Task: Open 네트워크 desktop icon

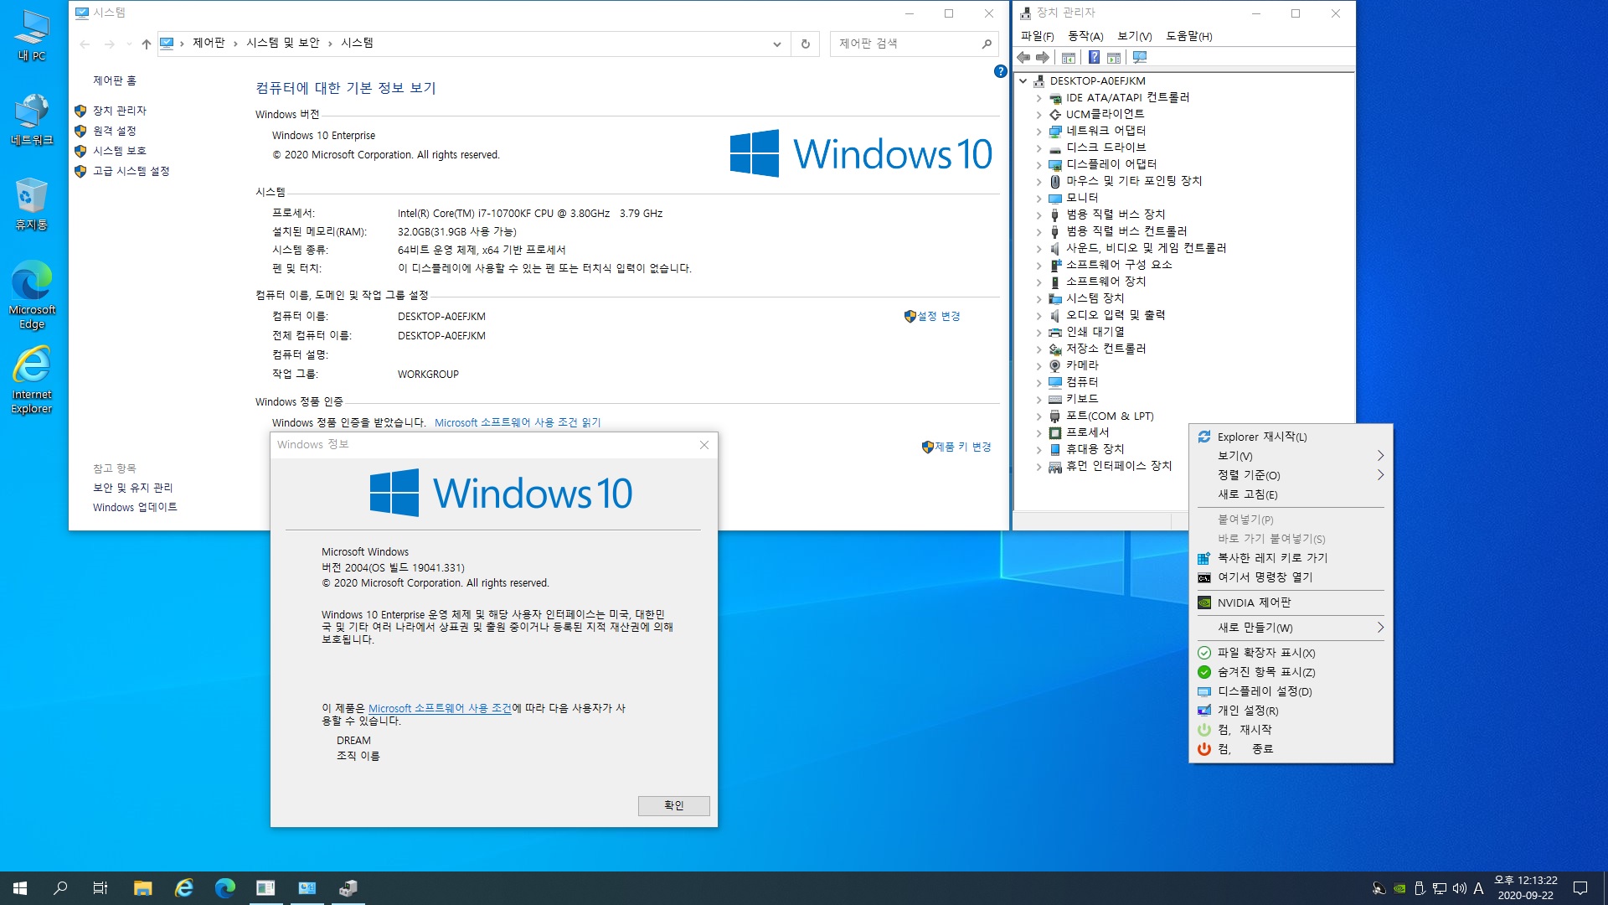Action: 32,119
